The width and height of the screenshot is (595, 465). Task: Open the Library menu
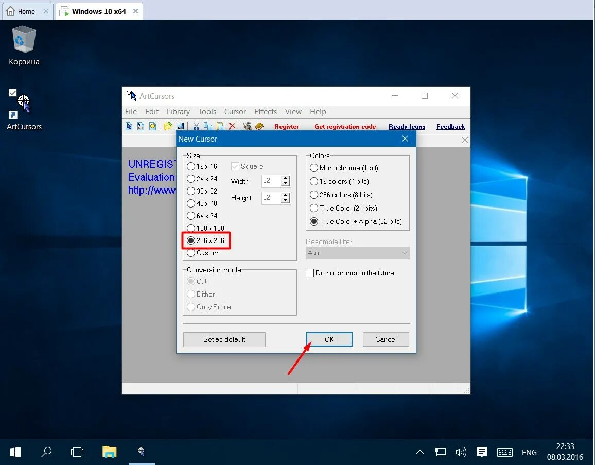(x=178, y=112)
